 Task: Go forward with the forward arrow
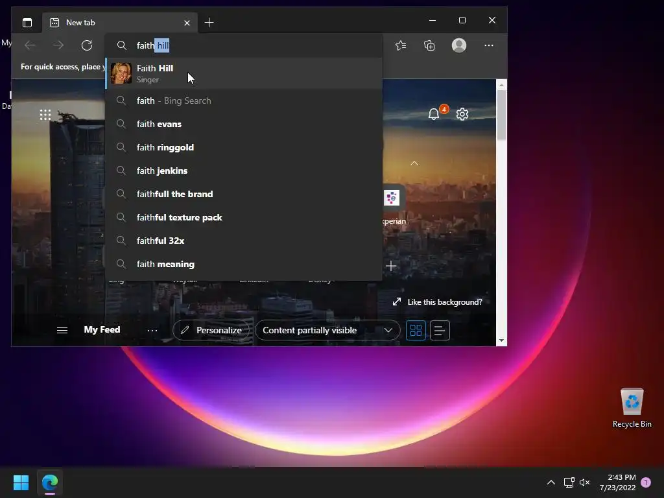click(x=58, y=45)
